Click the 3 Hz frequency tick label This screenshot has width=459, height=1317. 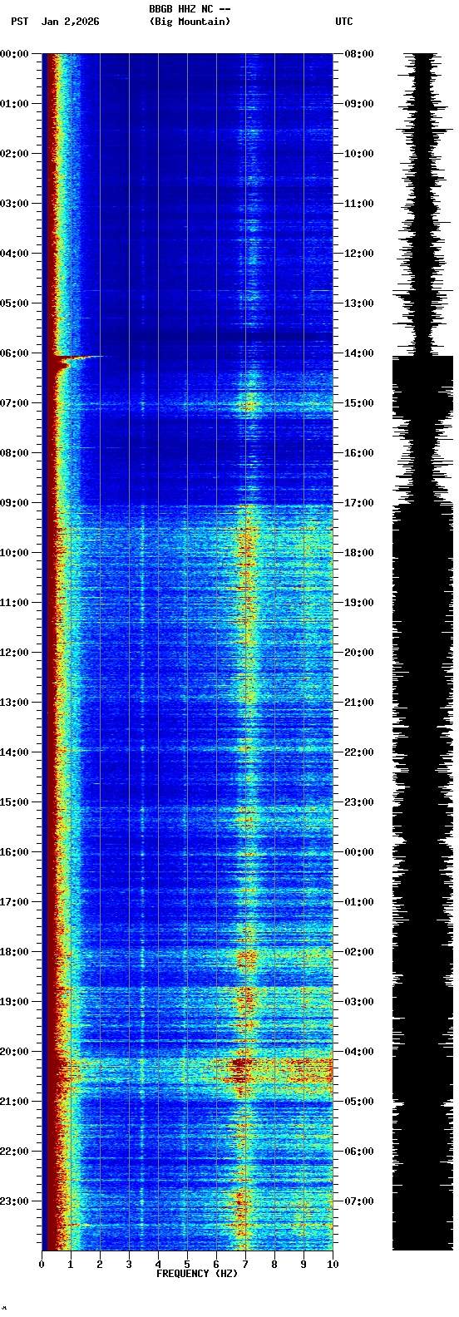[129, 1265]
